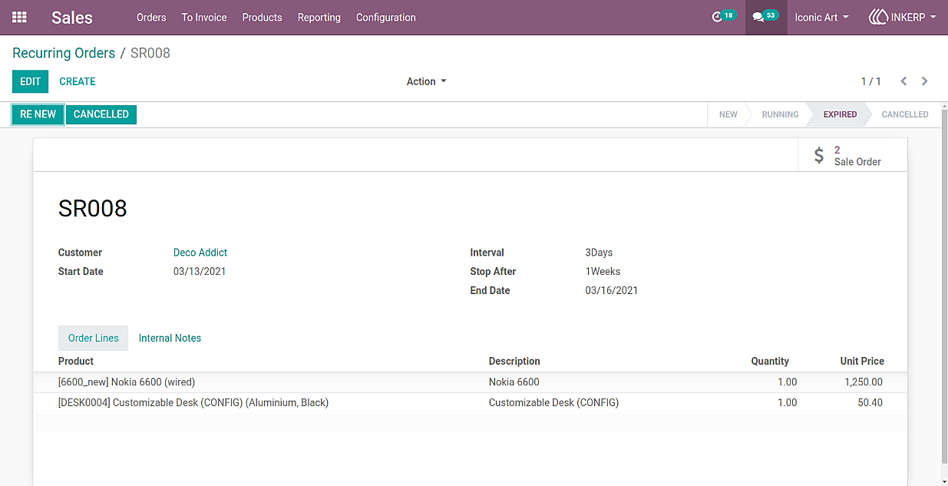Go to previous record arrow

coord(903,81)
